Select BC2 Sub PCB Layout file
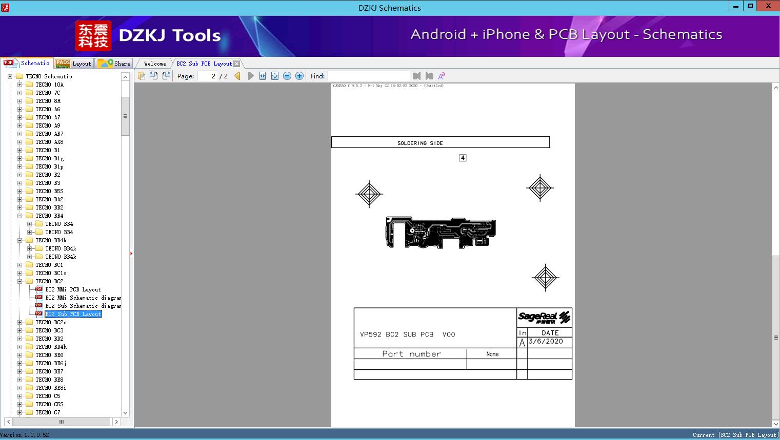Viewport: 780px width, 440px height. 73,314
